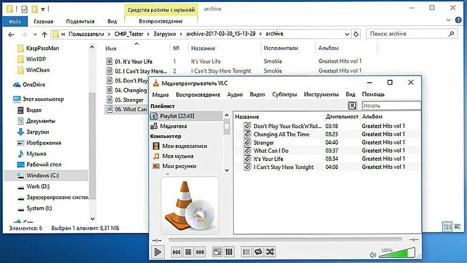Viewport: 467px width, 263px height.
Task: Go up one folder in Explorer
Action: coord(45,35)
